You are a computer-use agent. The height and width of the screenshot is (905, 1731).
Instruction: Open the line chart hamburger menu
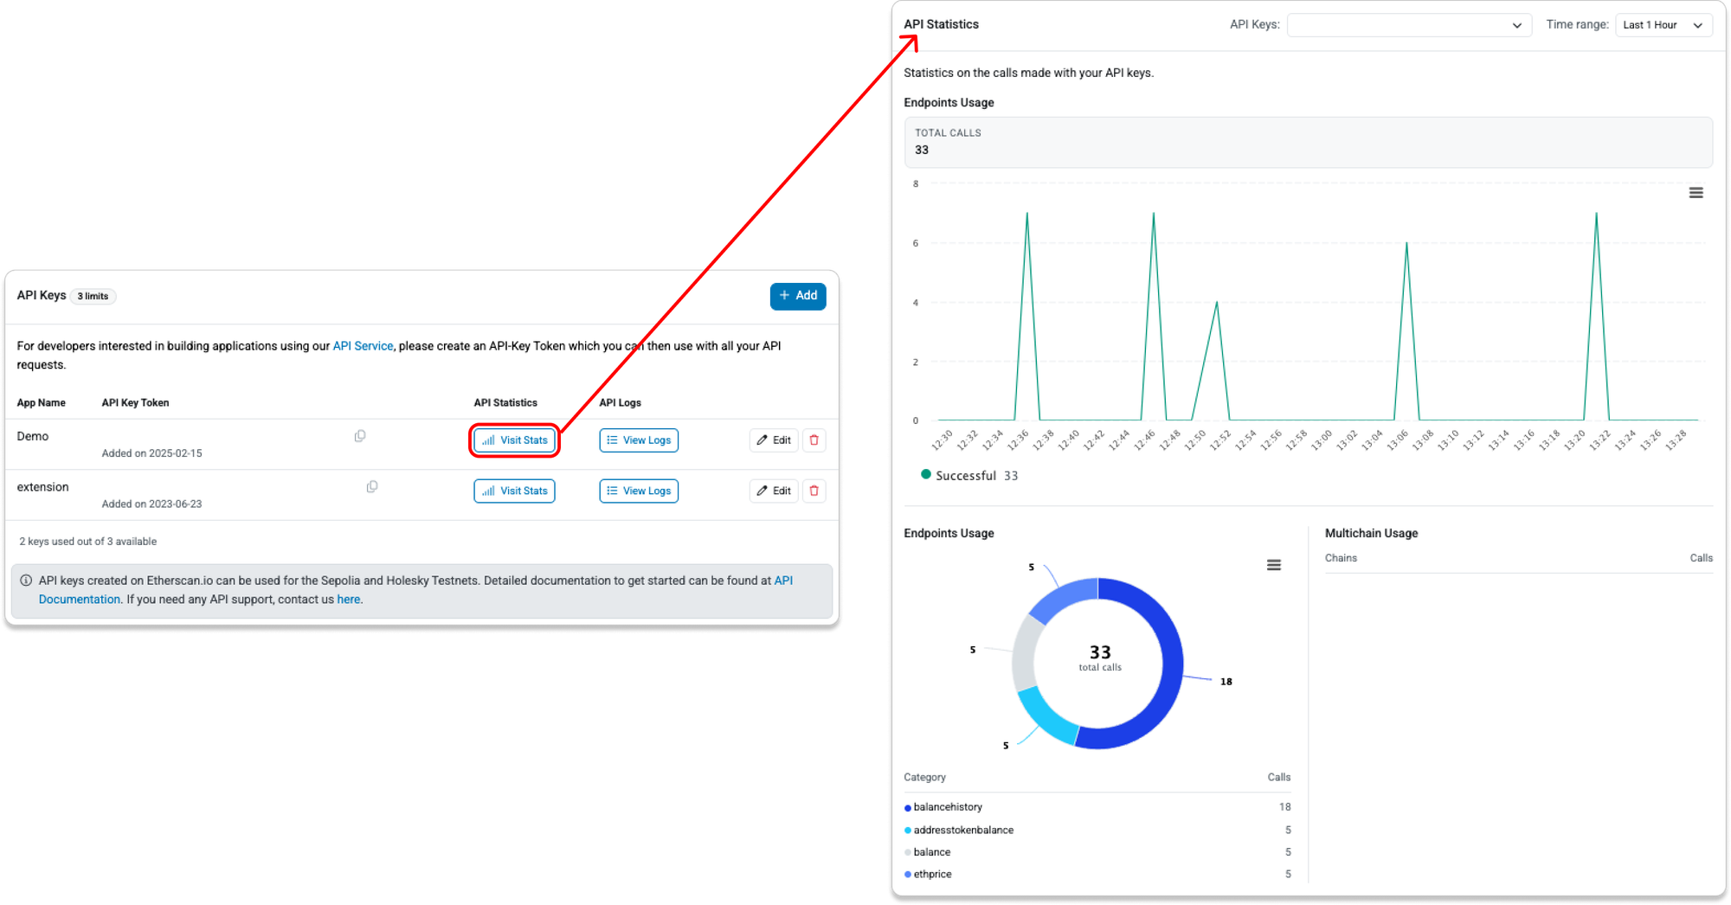tap(1696, 193)
